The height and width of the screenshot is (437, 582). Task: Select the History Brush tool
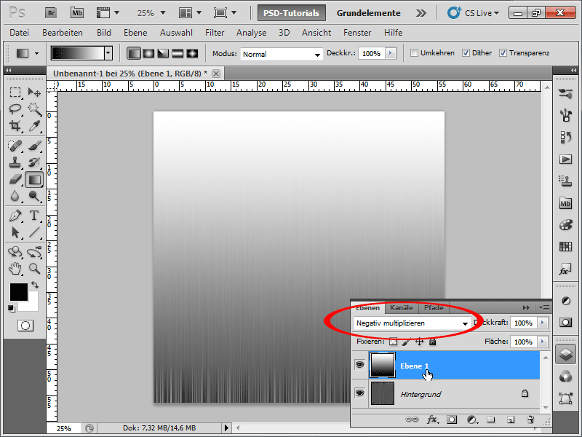click(x=34, y=162)
